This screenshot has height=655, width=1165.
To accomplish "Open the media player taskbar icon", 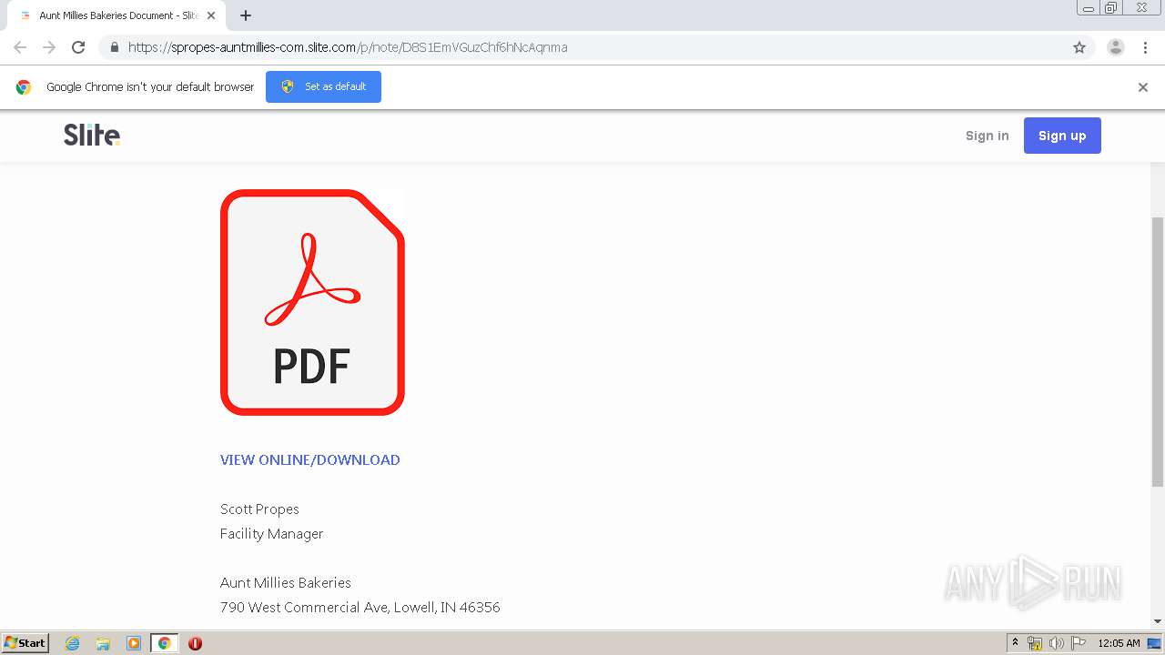I will 134,643.
